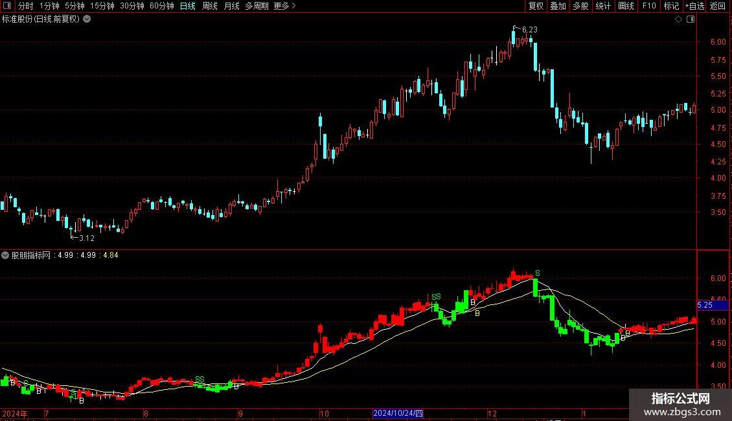Image resolution: width=732 pixels, height=421 pixels.
Task: Select the 15分钟 period
Action: pyautogui.click(x=102, y=6)
